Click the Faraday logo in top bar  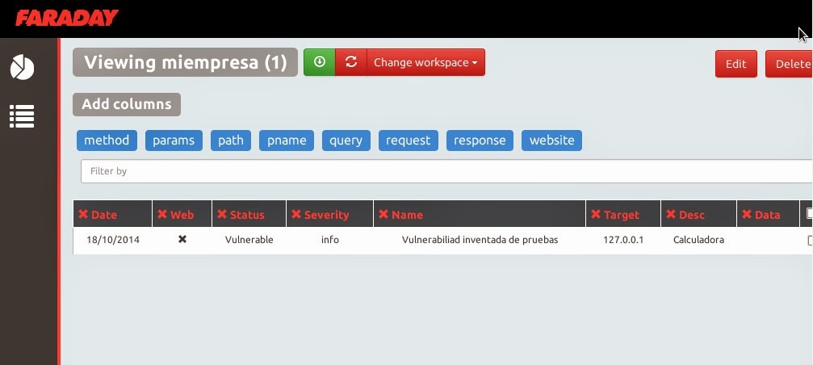click(67, 18)
